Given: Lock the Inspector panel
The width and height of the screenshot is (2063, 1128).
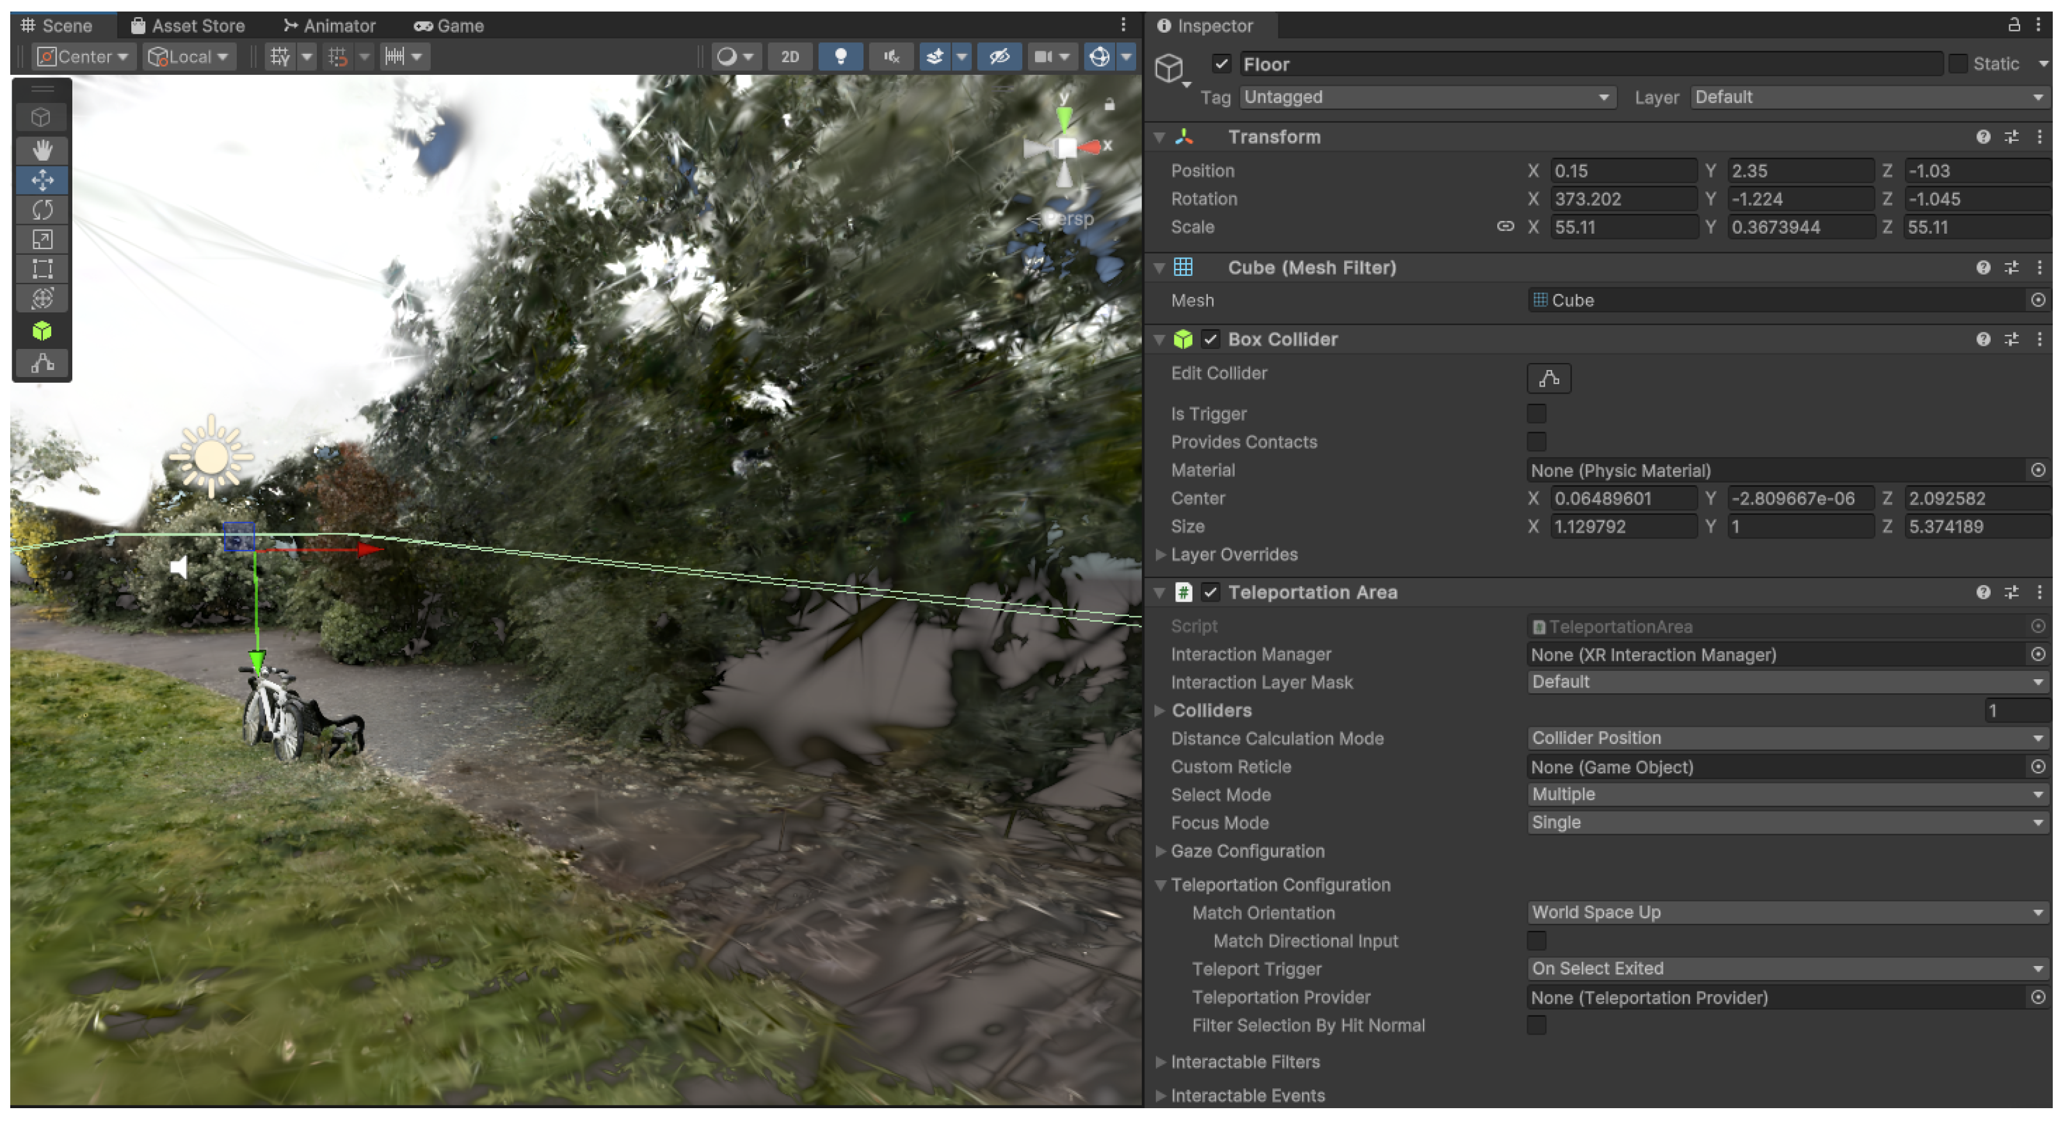Looking at the screenshot, I should 2013,25.
